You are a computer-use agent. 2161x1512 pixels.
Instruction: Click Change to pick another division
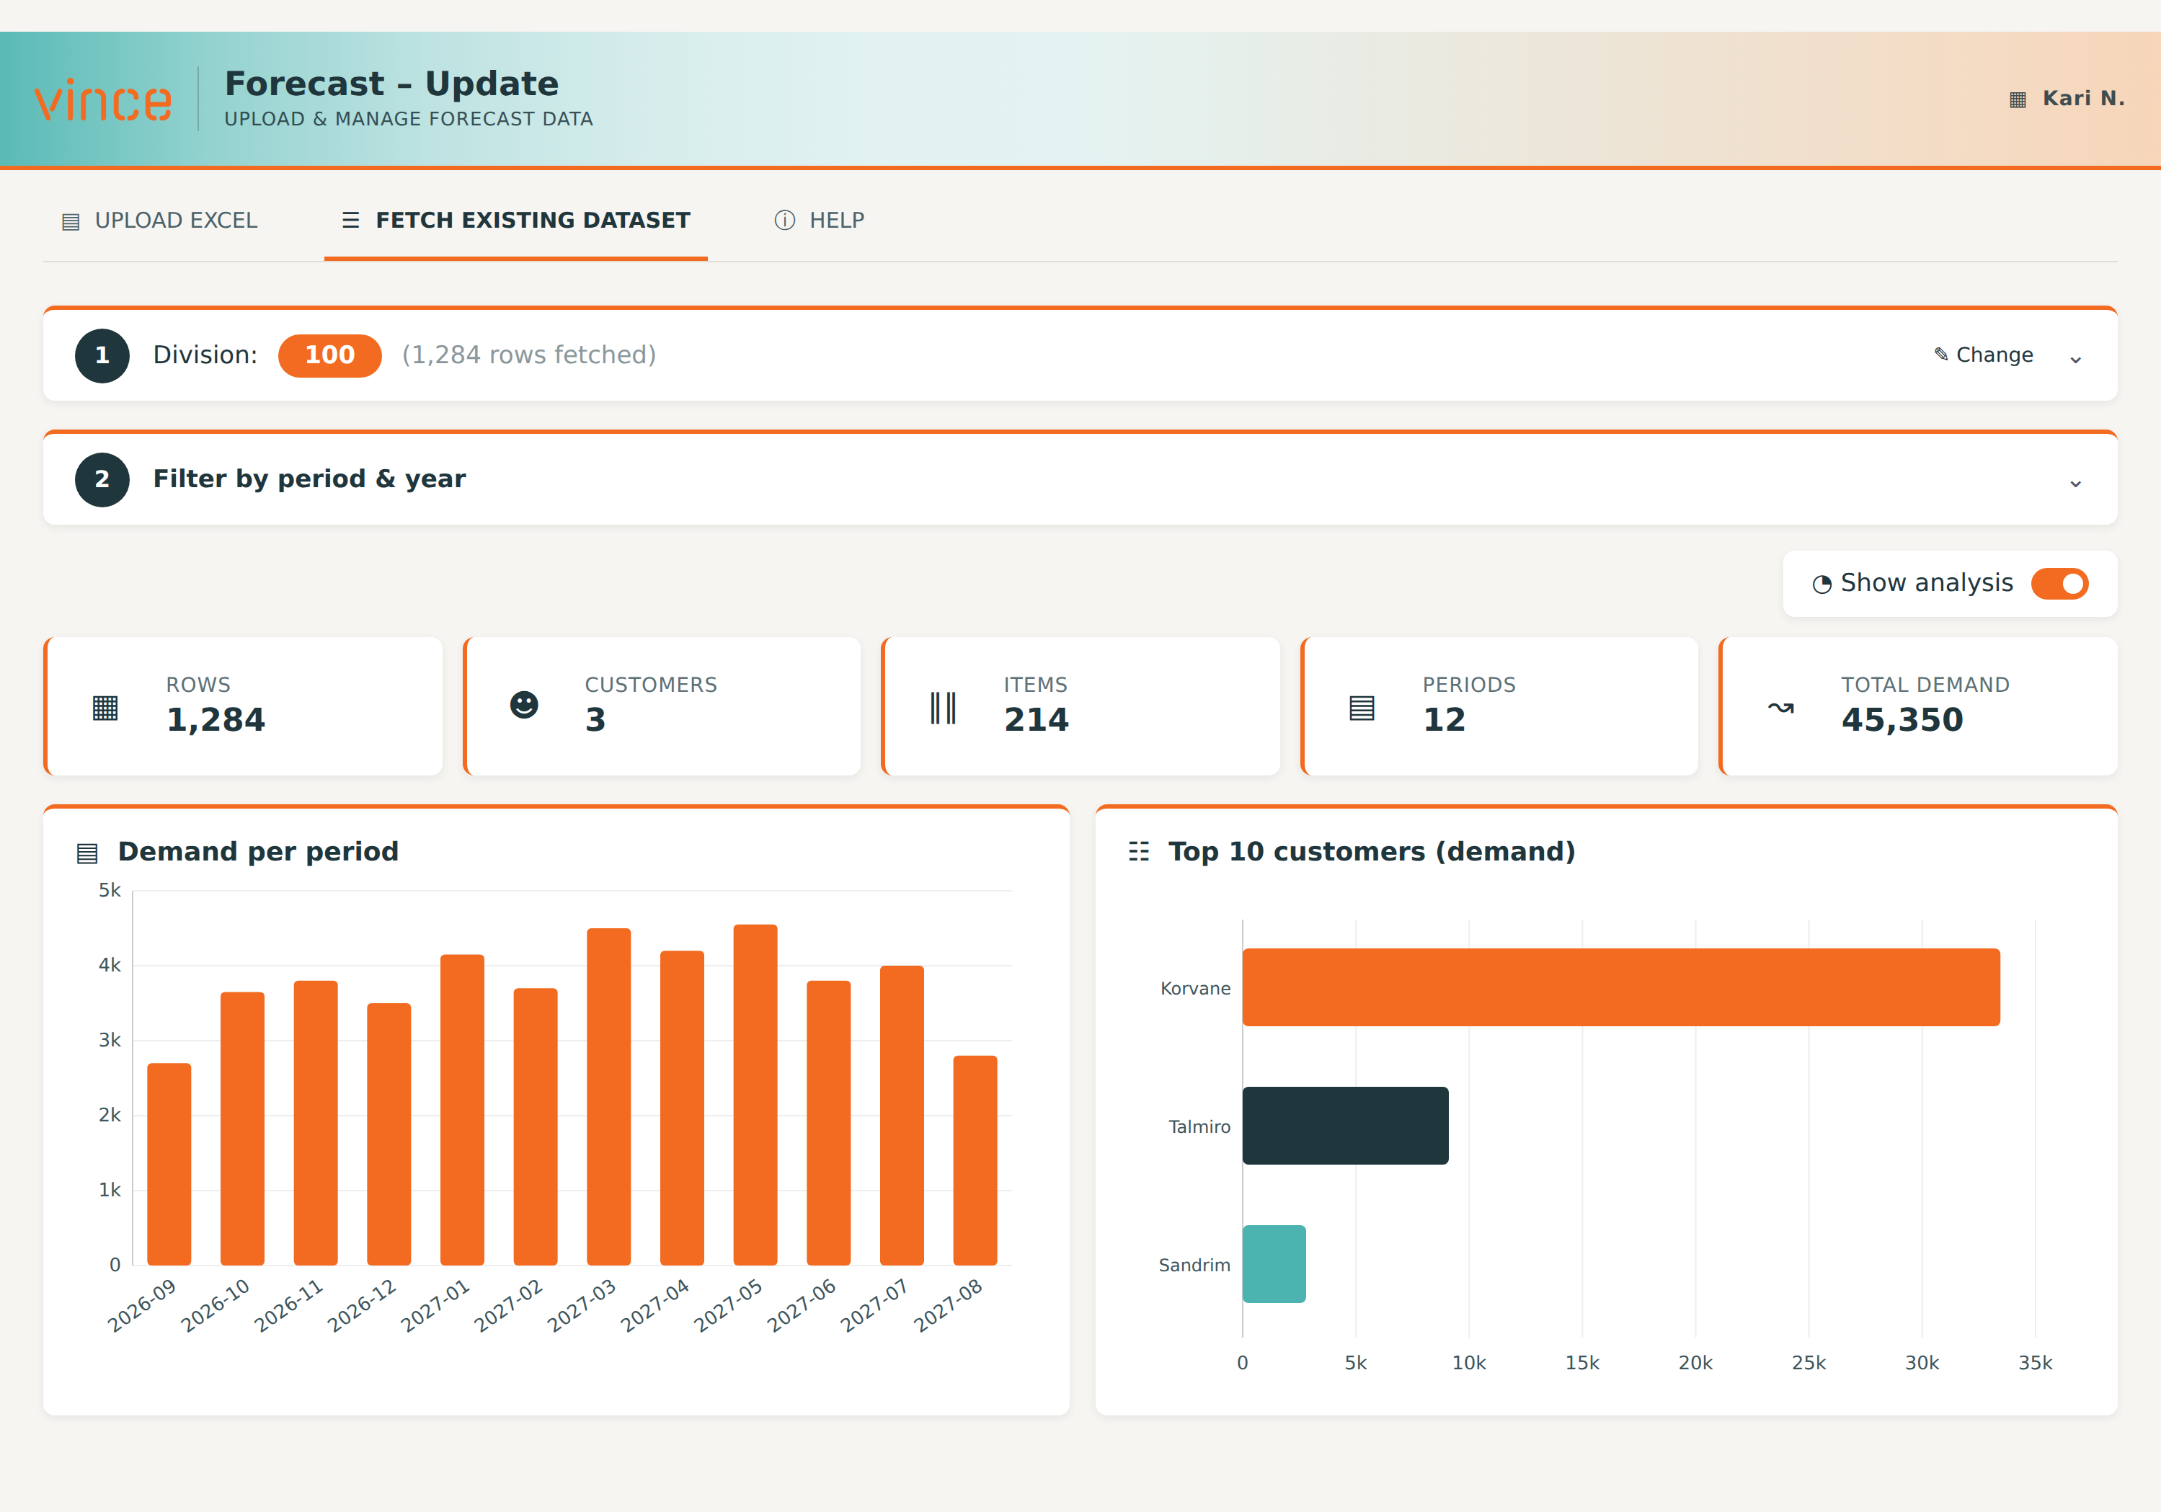tap(1983, 355)
